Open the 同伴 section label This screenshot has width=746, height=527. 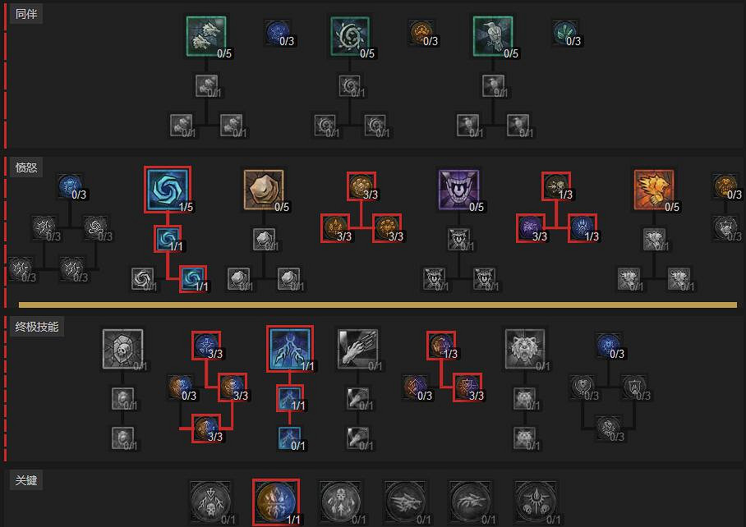(26, 14)
